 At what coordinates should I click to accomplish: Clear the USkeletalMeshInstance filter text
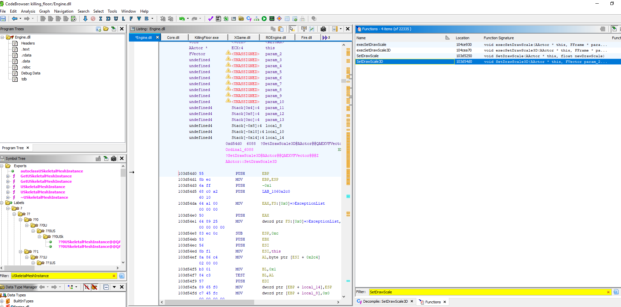[114, 276]
